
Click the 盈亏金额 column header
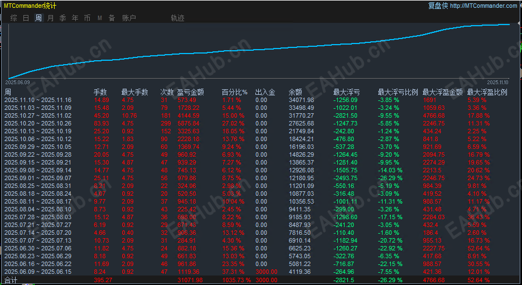pyautogui.click(x=190, y=92)
